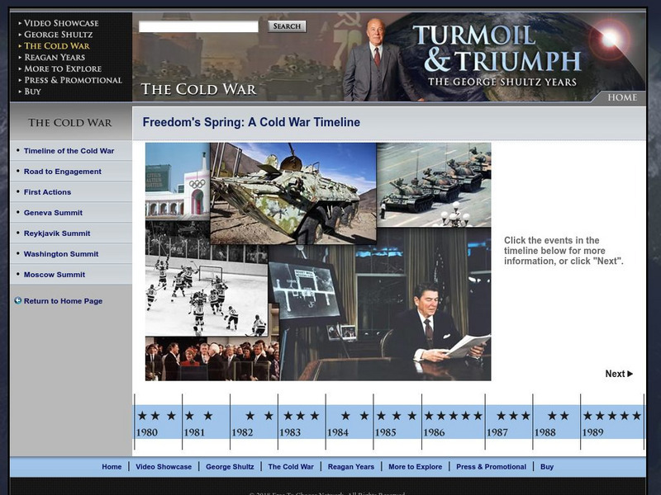Open Geneva Summit sidebar link
Image resolution: width=661 pixels, height=495 pixels.
click(x=53, y=213)
